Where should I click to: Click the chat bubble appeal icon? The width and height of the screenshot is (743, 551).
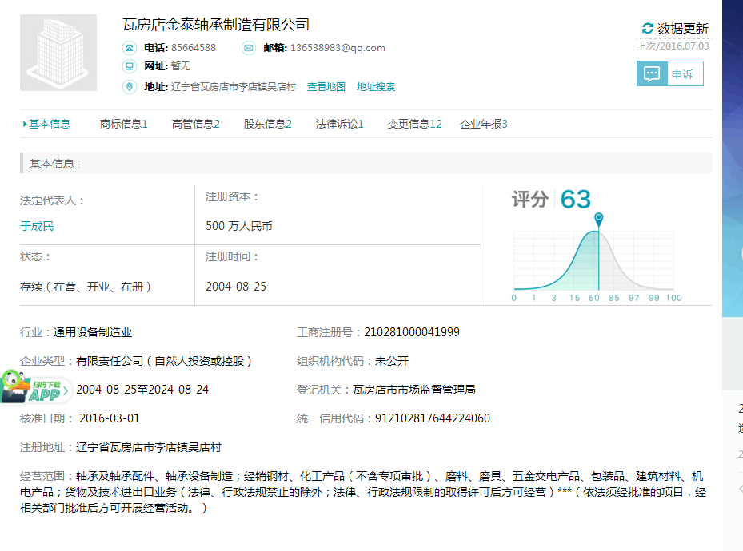652,74
